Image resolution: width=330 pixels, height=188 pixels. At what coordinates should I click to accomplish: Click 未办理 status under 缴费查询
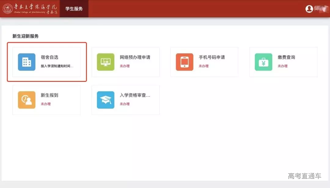point(282,66)
